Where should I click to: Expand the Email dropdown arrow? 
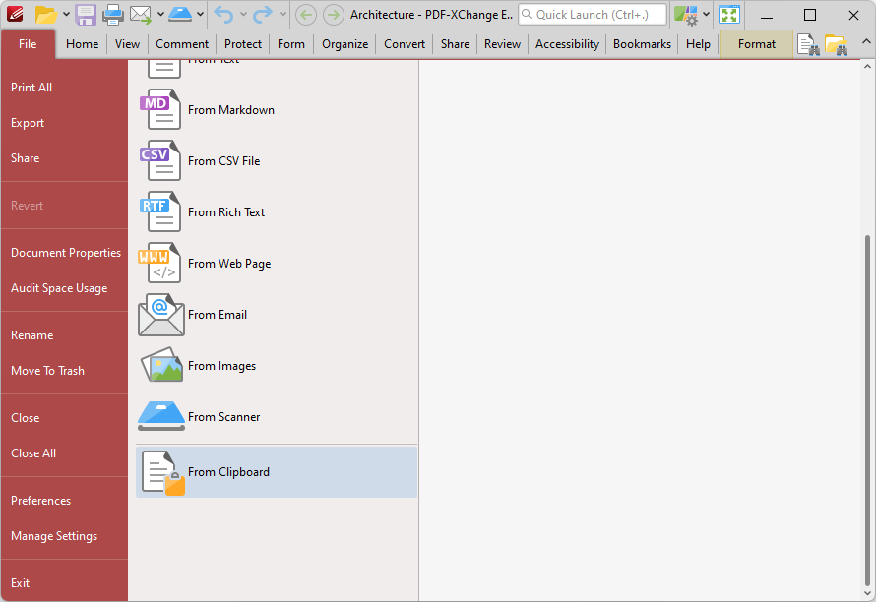click(160, 15)
